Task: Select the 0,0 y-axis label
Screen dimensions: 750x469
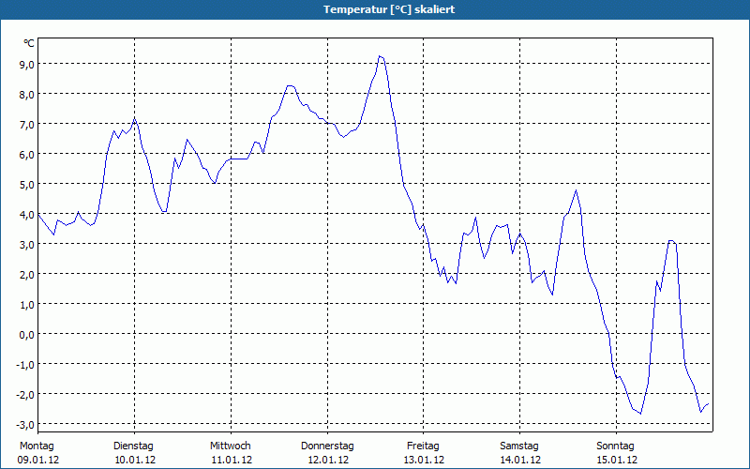Action: pos(26,335)
